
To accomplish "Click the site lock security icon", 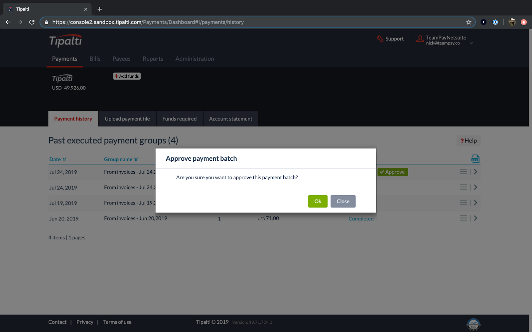I will [47, 22].
